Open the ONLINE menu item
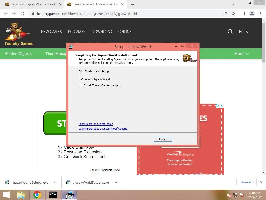This screenshot has width=266, height=200. [125, 32]
